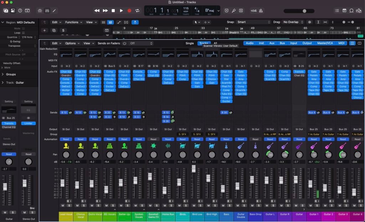Open Quick Help icon
This screenshot has height=222, width=365.
[20, 11]
